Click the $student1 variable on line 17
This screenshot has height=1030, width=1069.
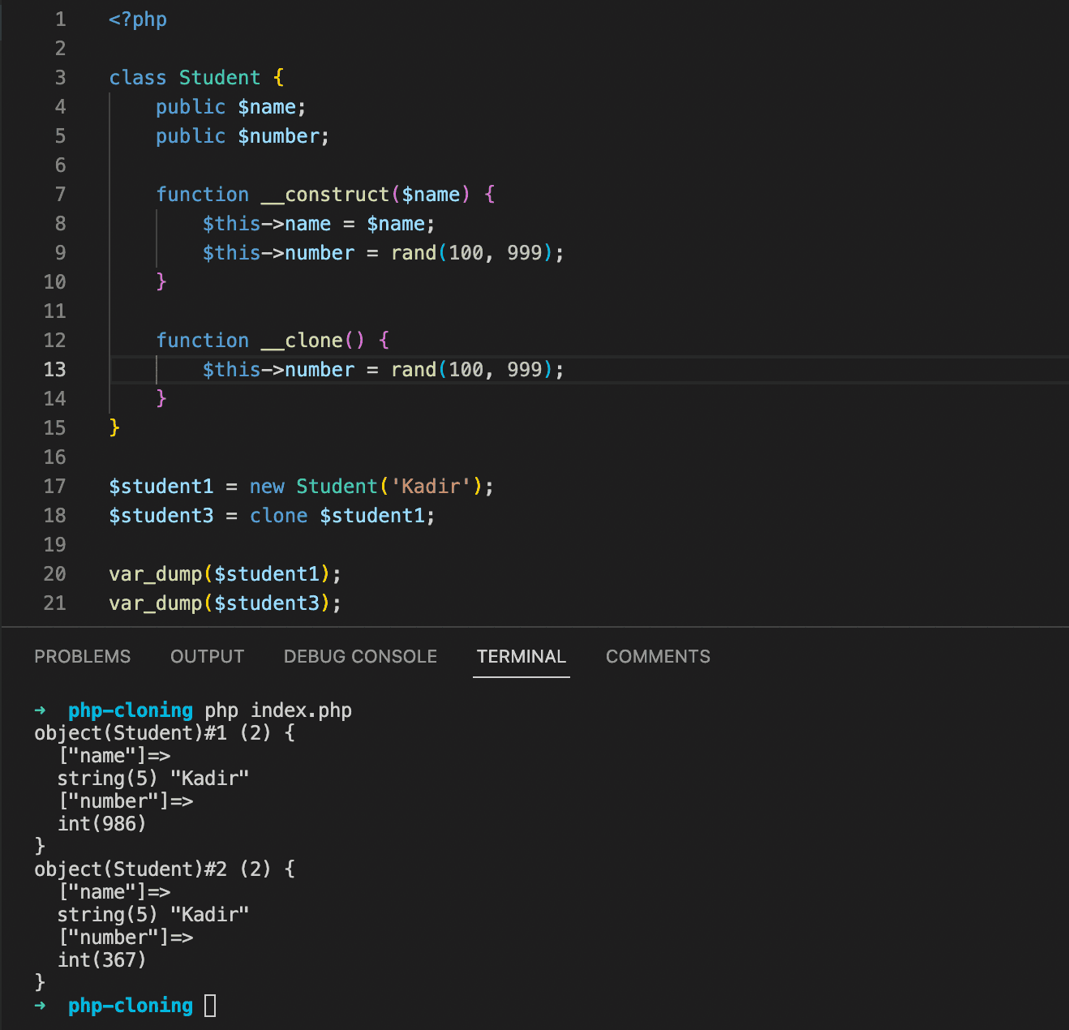click(161, 486)
